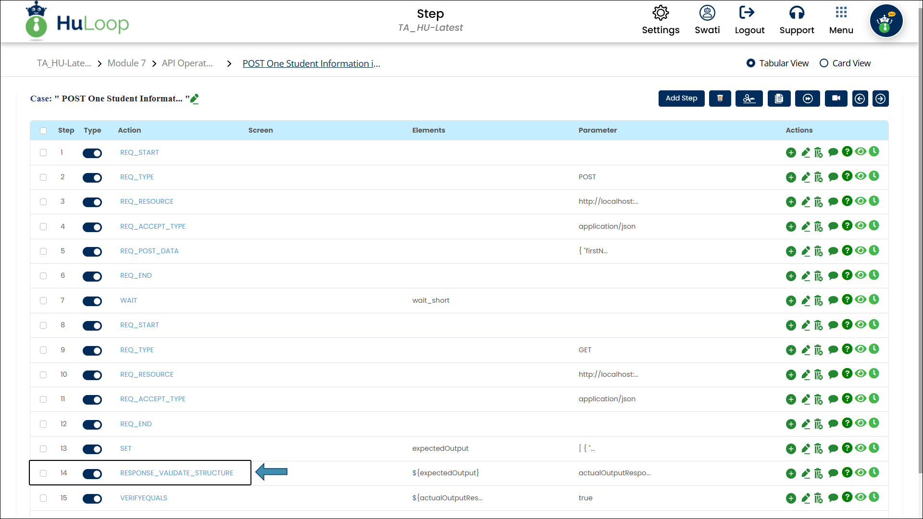This screenshot has width=923, height=519.
Task: Click the RESPONSE_VALIDATE_STRUCTURE action link
Action: [x=176, y=473]
